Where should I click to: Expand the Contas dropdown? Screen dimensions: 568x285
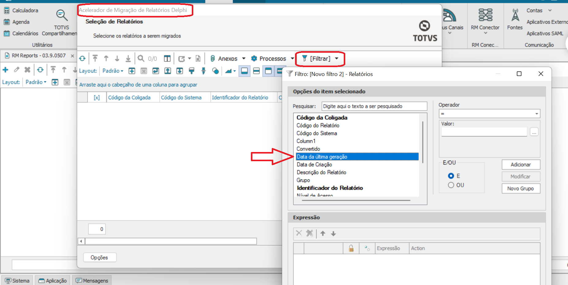(550, 10)
